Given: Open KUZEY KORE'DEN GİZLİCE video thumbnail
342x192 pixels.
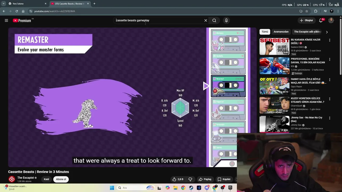Looking at the screenshot, I should [274, 105].
